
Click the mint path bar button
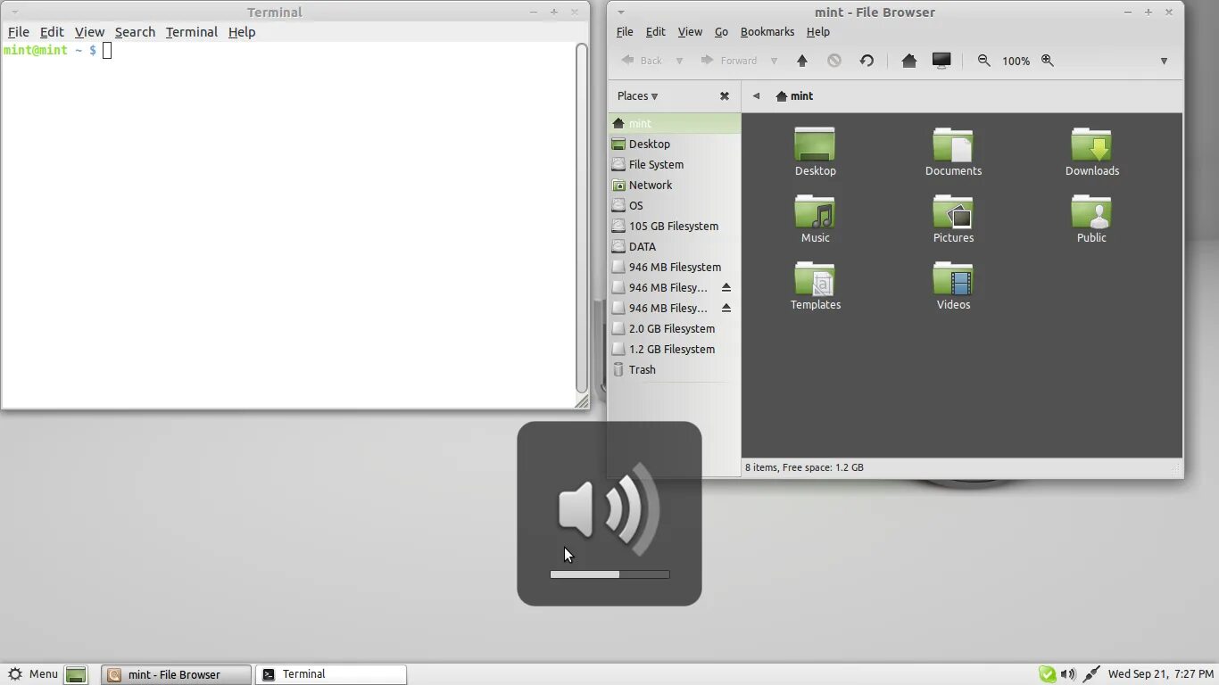pyautogui.click(x=794, y=96)
